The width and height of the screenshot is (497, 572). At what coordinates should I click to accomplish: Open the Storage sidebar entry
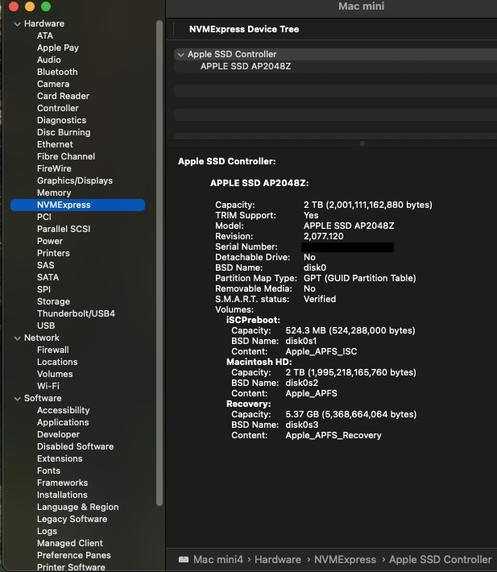coord(53,301)
